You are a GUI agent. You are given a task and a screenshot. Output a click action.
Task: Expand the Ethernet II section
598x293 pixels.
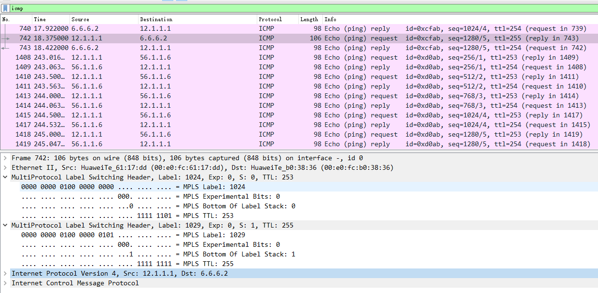pyautogui.click(x=5, y=167)
